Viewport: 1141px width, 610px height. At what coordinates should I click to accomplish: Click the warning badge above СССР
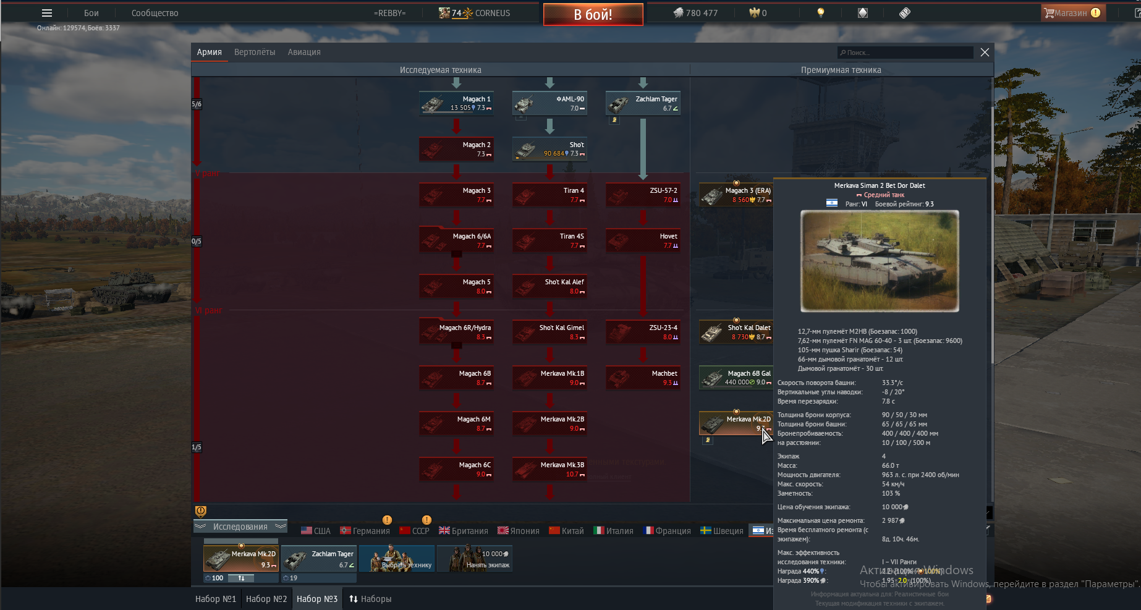426,520
